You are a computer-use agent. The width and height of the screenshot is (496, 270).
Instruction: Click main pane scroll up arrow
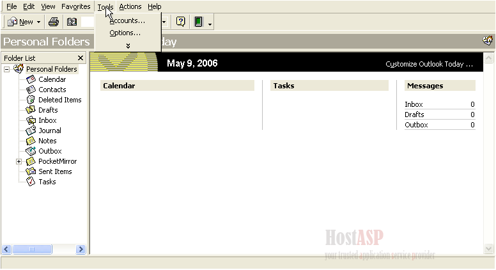[x=488, y=58]
